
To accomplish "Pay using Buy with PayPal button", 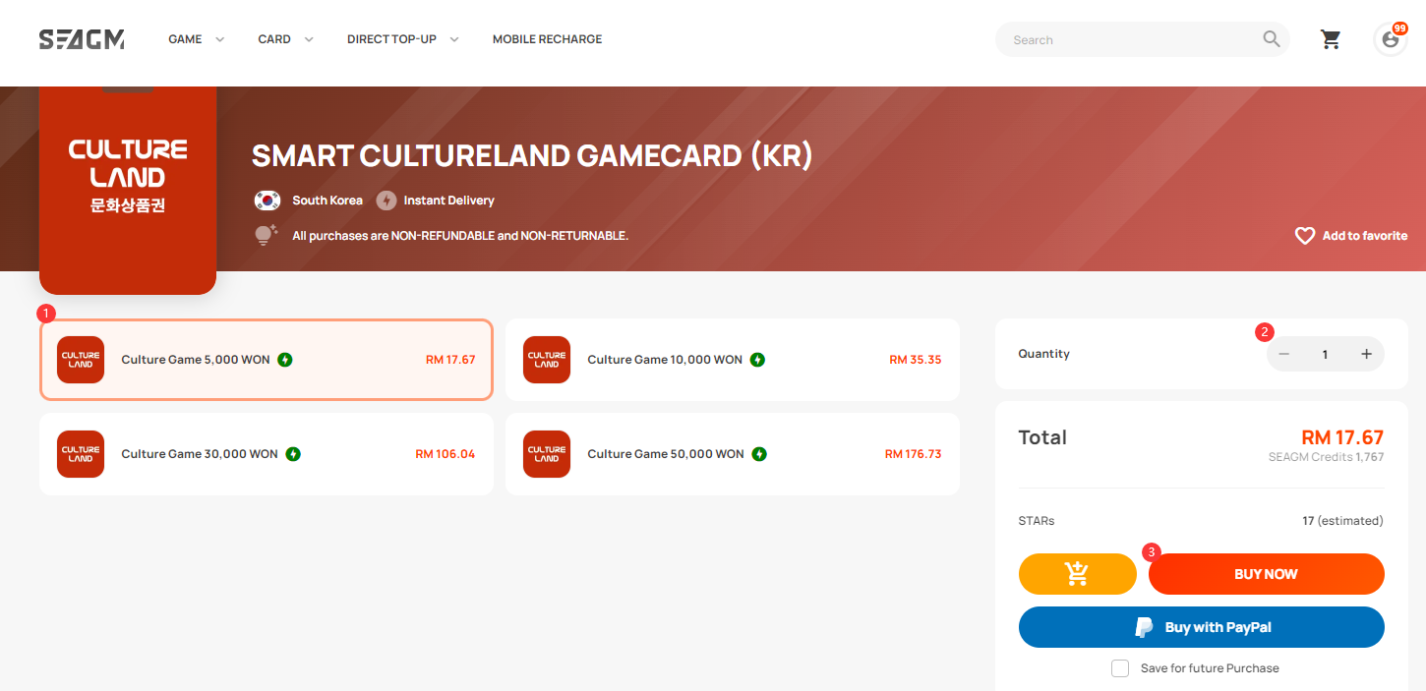I will point(1202,627).
